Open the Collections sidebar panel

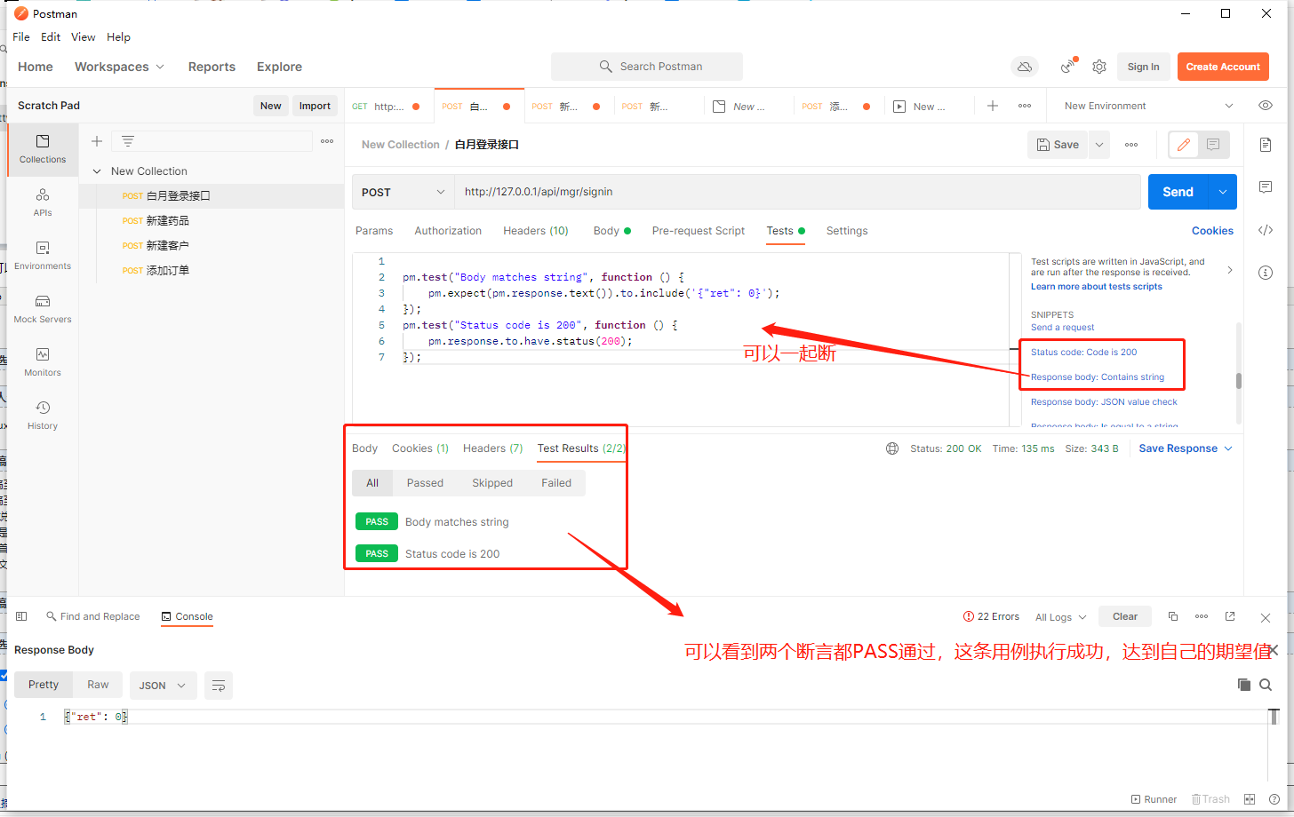[x=43, y=148]
